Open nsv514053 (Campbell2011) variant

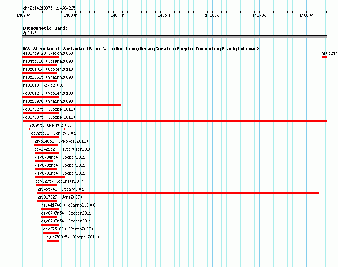(61, 141)
